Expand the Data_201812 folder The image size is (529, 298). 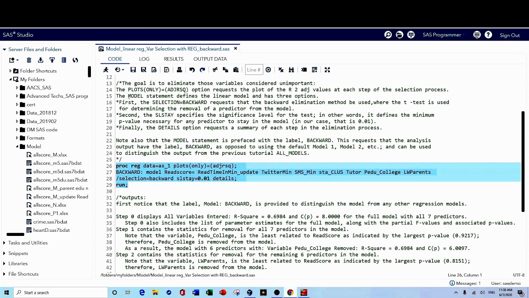tap(17, 113)
